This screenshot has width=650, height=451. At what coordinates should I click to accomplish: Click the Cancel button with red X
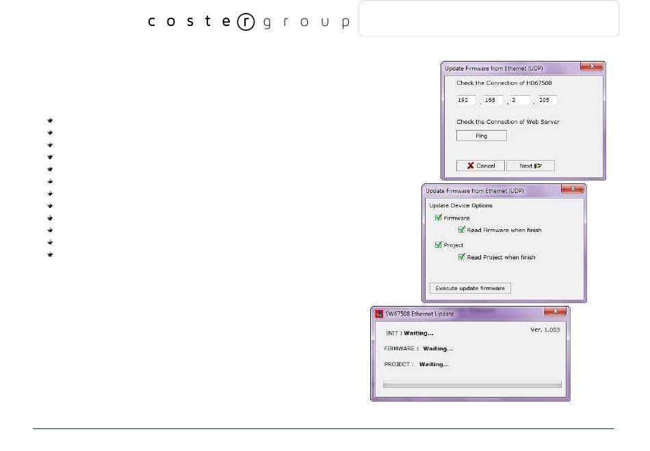click(480, 166)
